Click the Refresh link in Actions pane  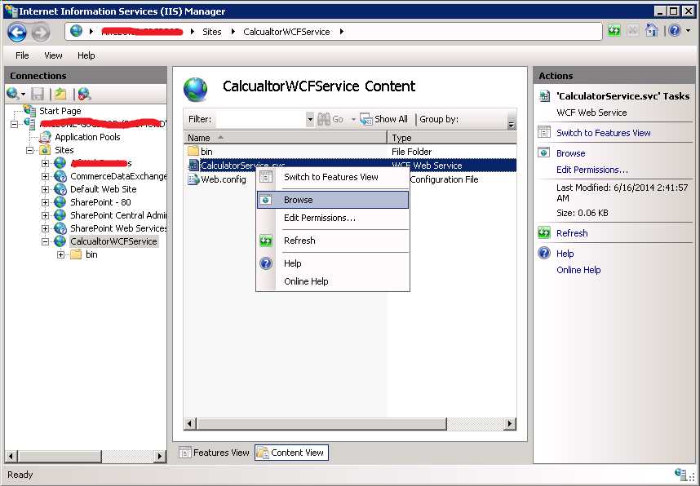[x=572, y=233]
